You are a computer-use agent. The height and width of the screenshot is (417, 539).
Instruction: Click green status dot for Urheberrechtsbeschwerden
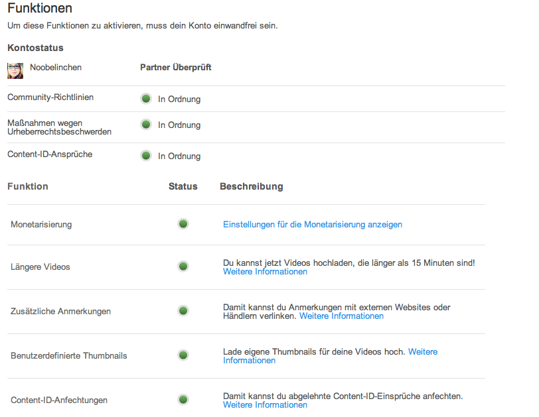click(x=146, y=124)
